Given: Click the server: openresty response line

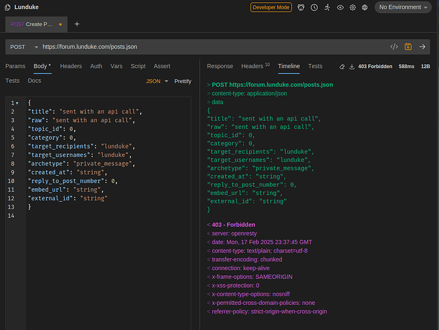Looking at the screenshot, I should point(232,234).
